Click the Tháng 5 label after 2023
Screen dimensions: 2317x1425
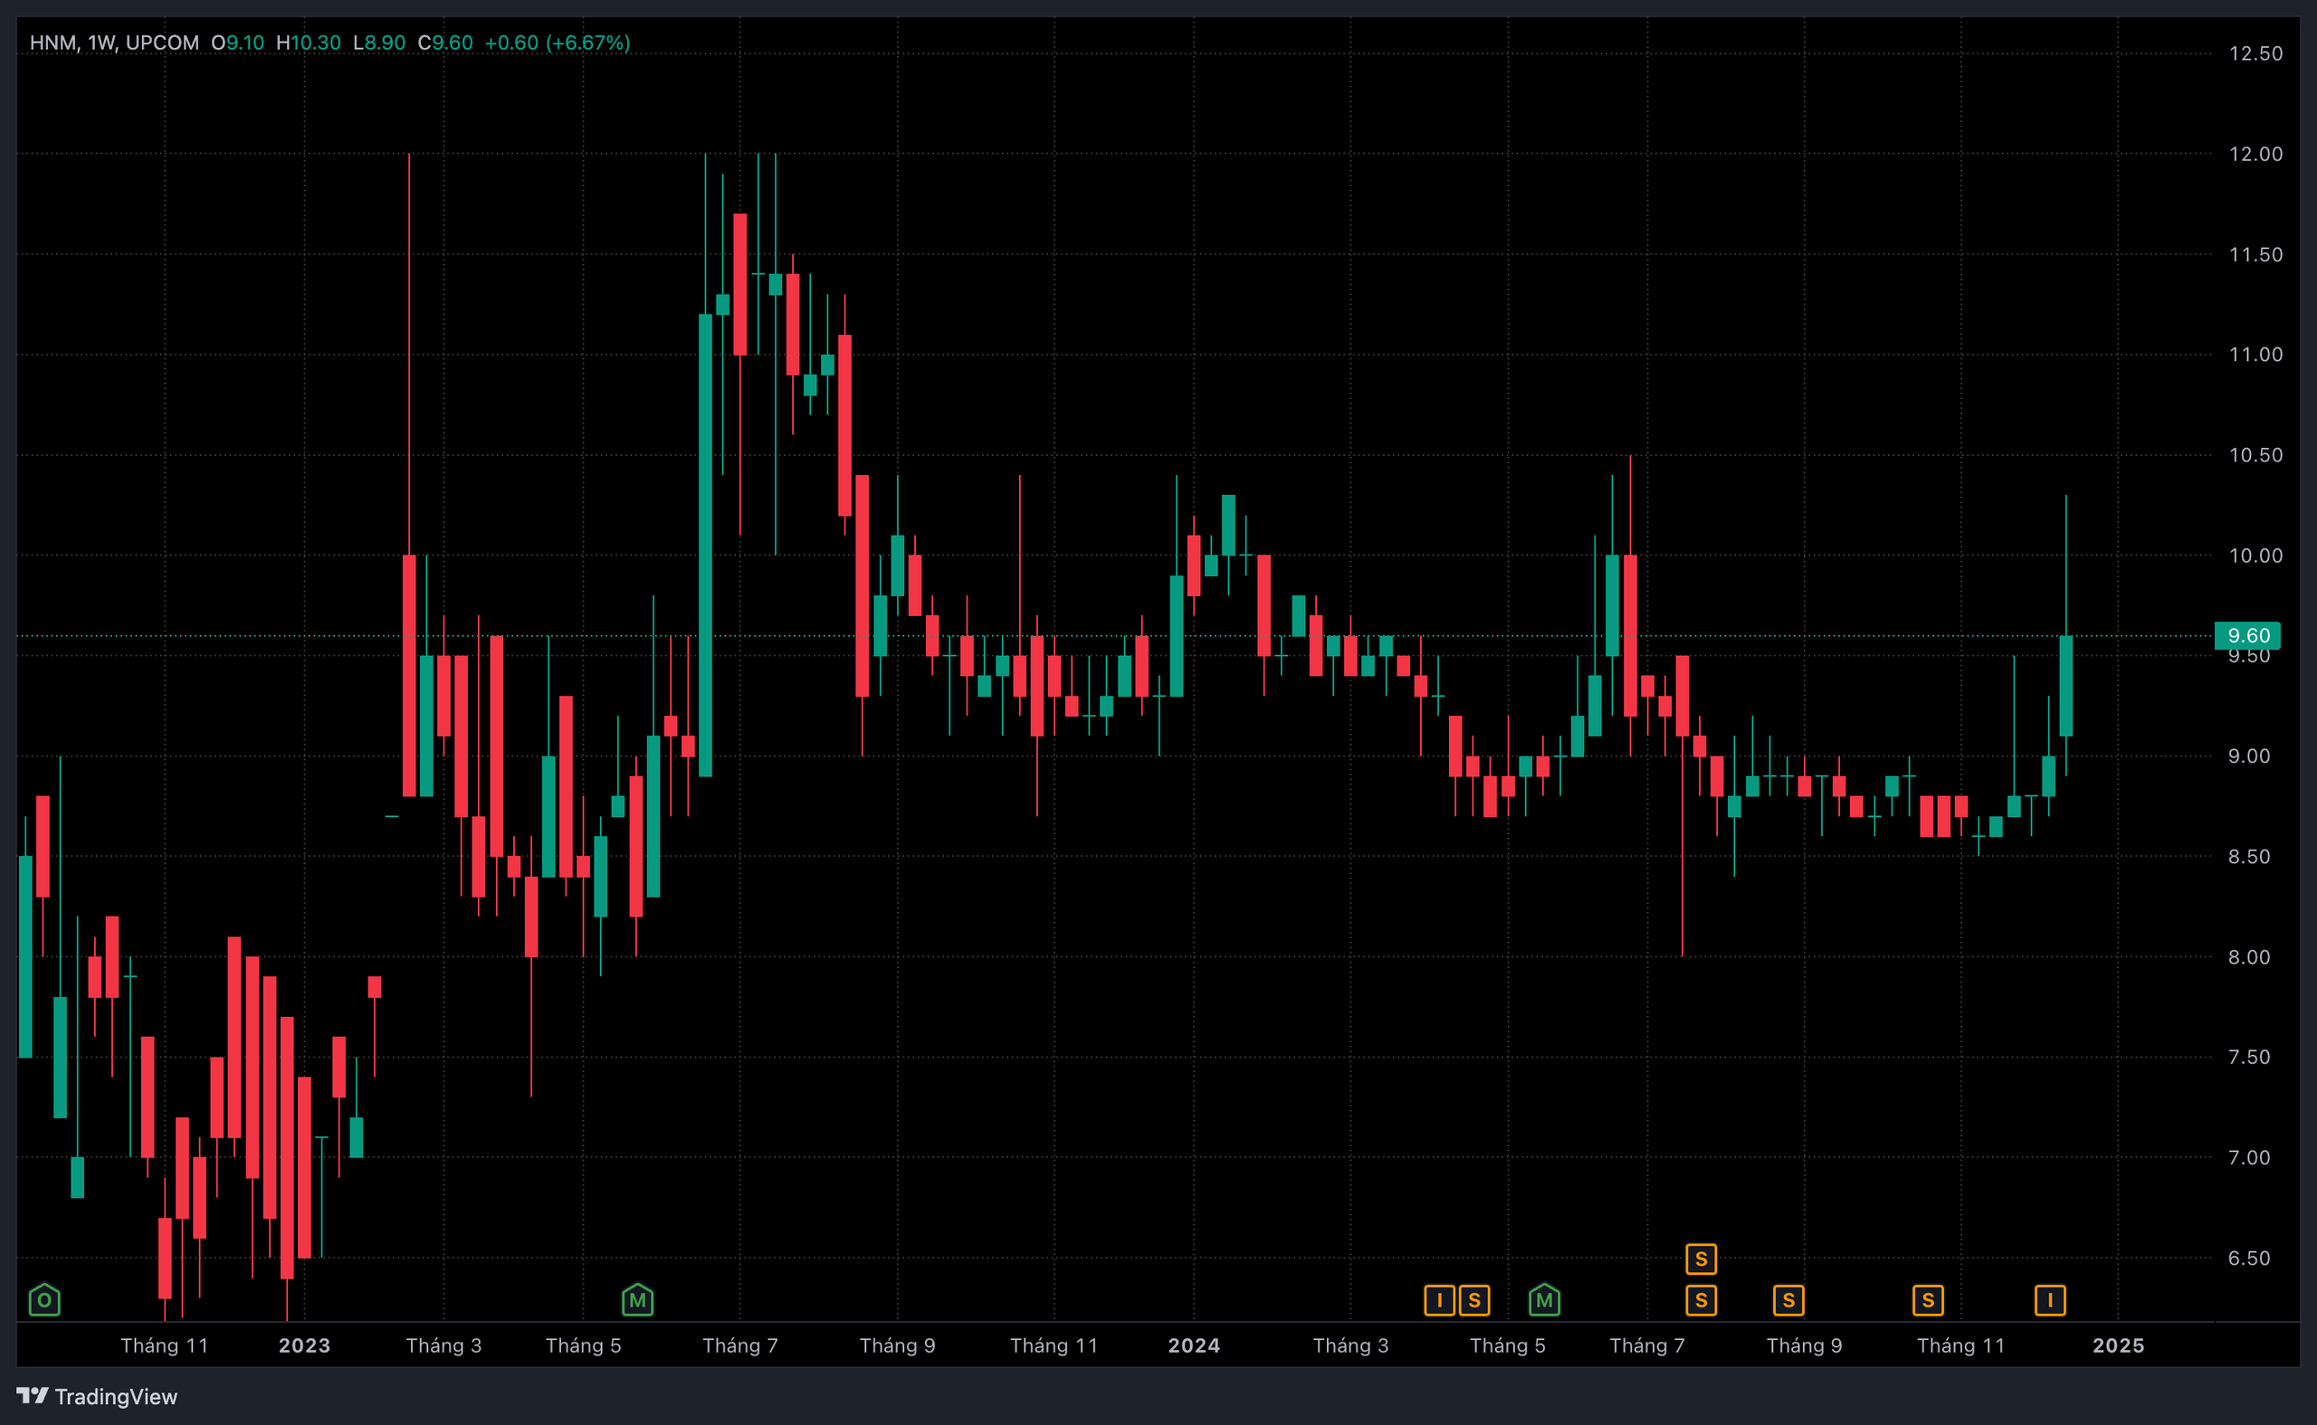(x=584, y=1346)
